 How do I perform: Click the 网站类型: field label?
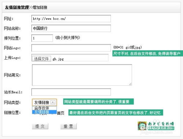12,103
